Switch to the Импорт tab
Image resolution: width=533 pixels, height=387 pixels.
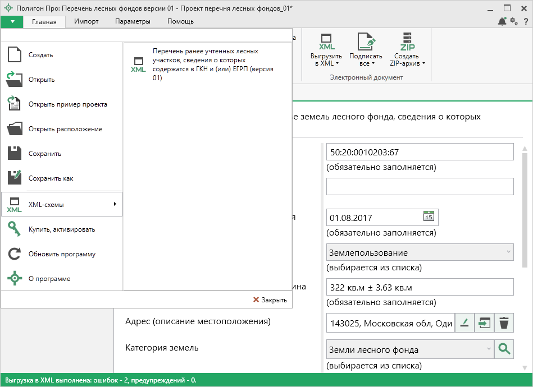click(x=86, y=21)
